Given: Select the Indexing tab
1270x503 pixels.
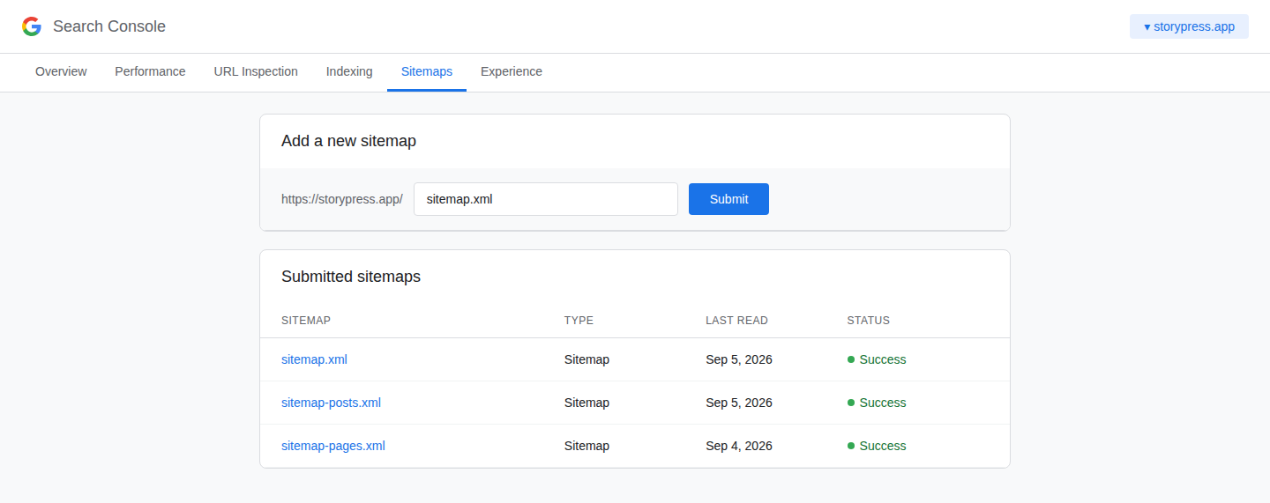Looking at the screenshot, I should point(349,71).
